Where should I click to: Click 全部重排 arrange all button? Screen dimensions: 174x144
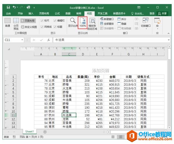coord(107,24)
